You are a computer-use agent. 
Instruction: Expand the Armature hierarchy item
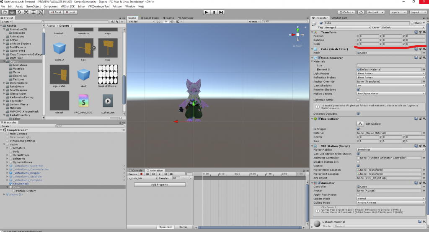click(x=8, y=148)
